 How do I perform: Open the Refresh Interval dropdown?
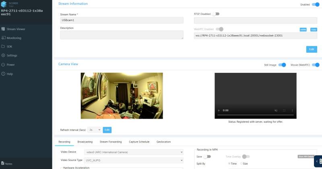click(x=94, y=130)
